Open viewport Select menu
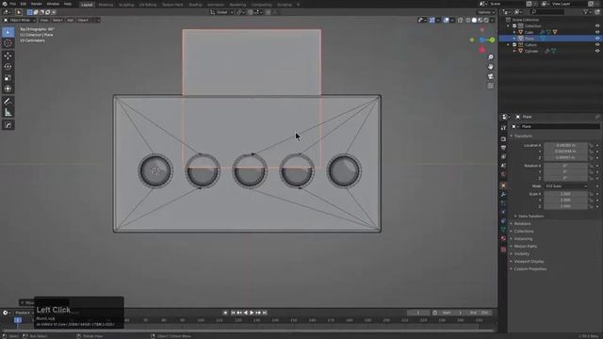The image size is (603, 339). [x=57, y=20]
